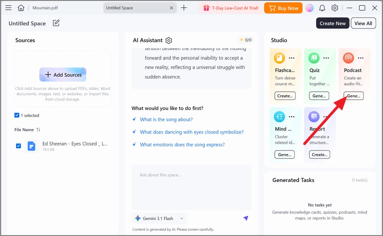Uncheck the Ed Sheeran Eyes Closed file
This screenshot has width=383, height=236.
pyautogui.click(x=18, y=146)
